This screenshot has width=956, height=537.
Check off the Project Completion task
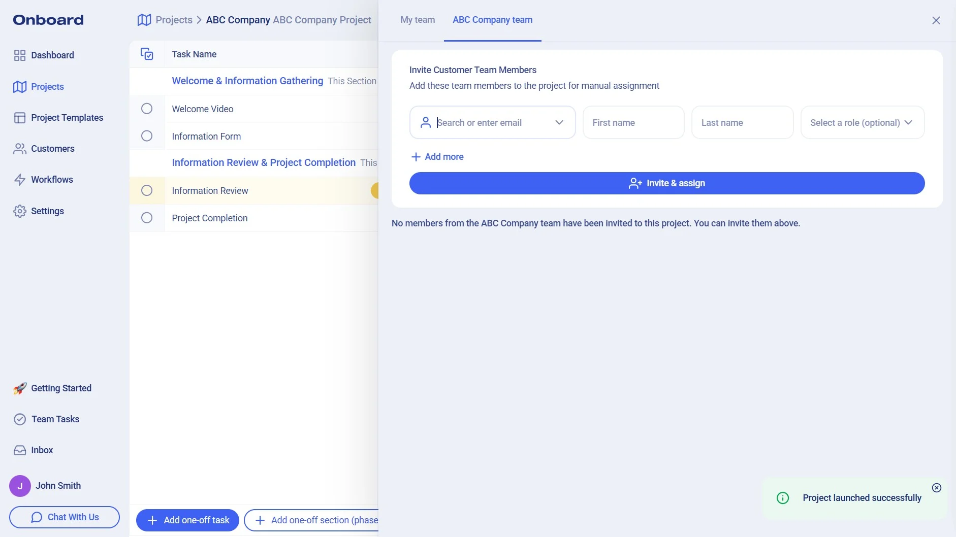coord(147,218)
